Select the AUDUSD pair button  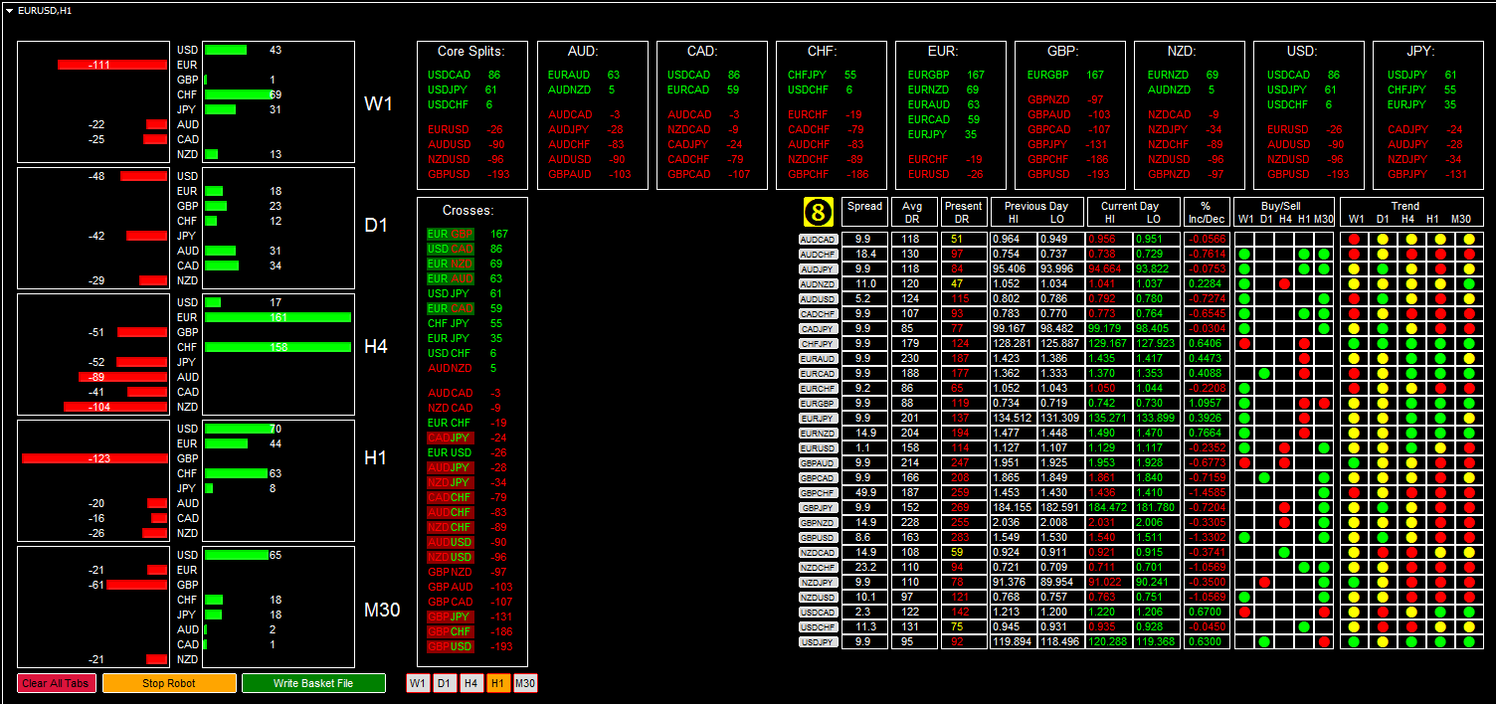[818, 299]
